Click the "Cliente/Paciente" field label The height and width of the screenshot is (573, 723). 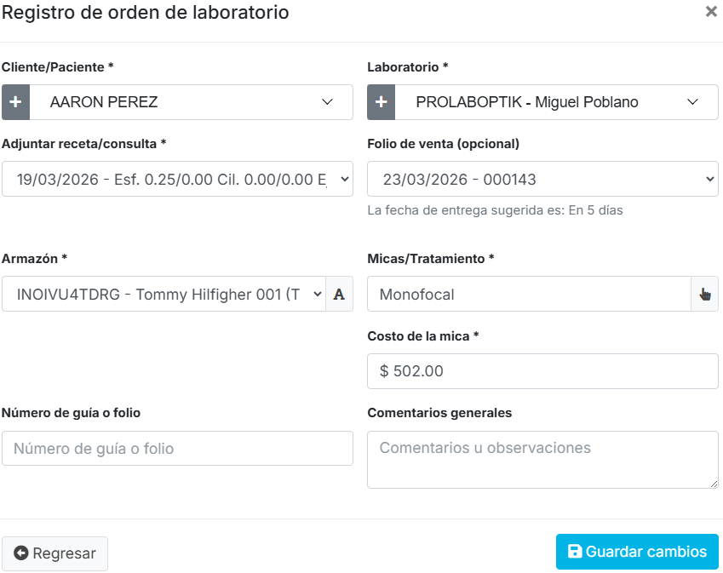58,67
